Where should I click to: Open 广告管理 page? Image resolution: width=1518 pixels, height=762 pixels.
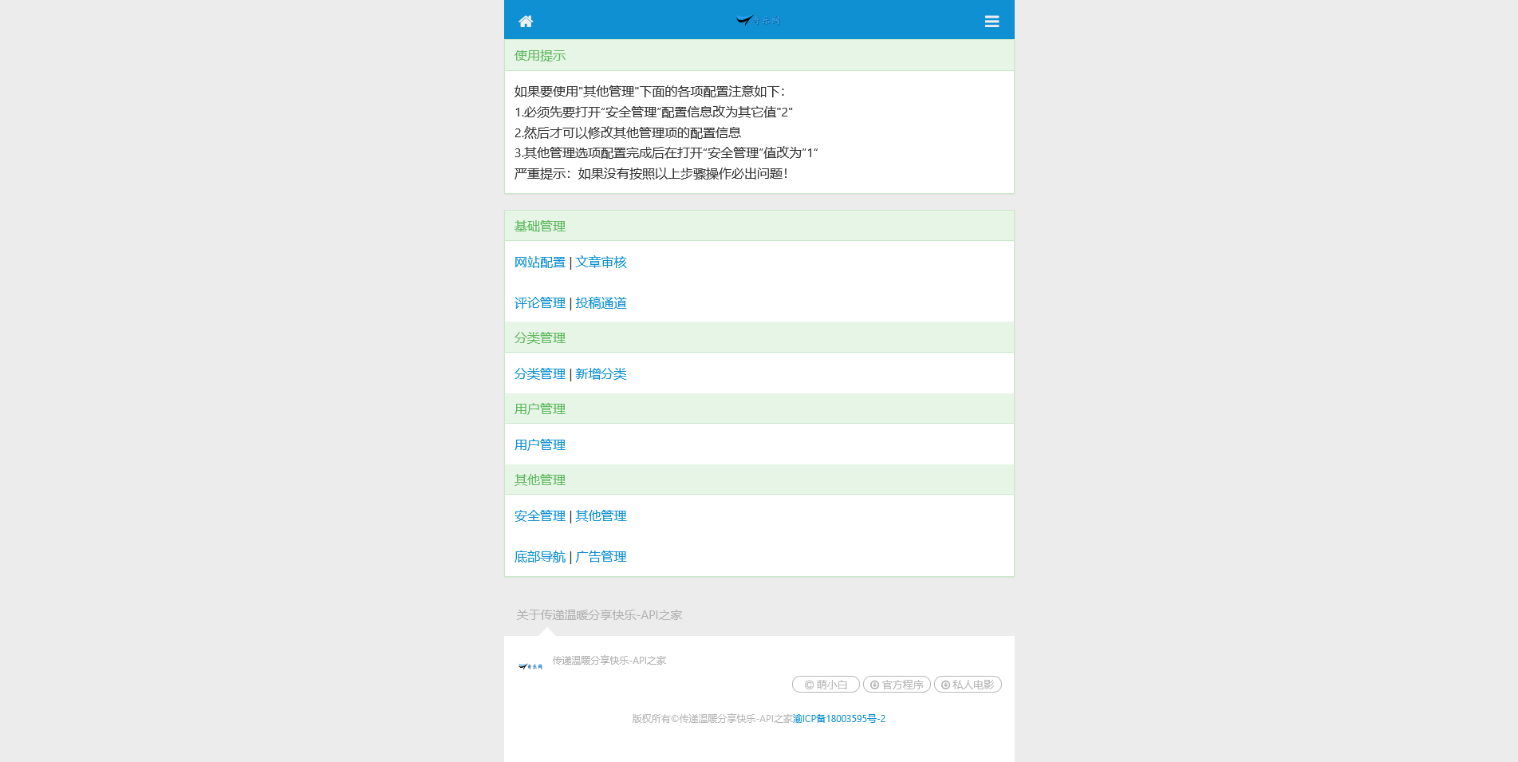pos(601,557)
